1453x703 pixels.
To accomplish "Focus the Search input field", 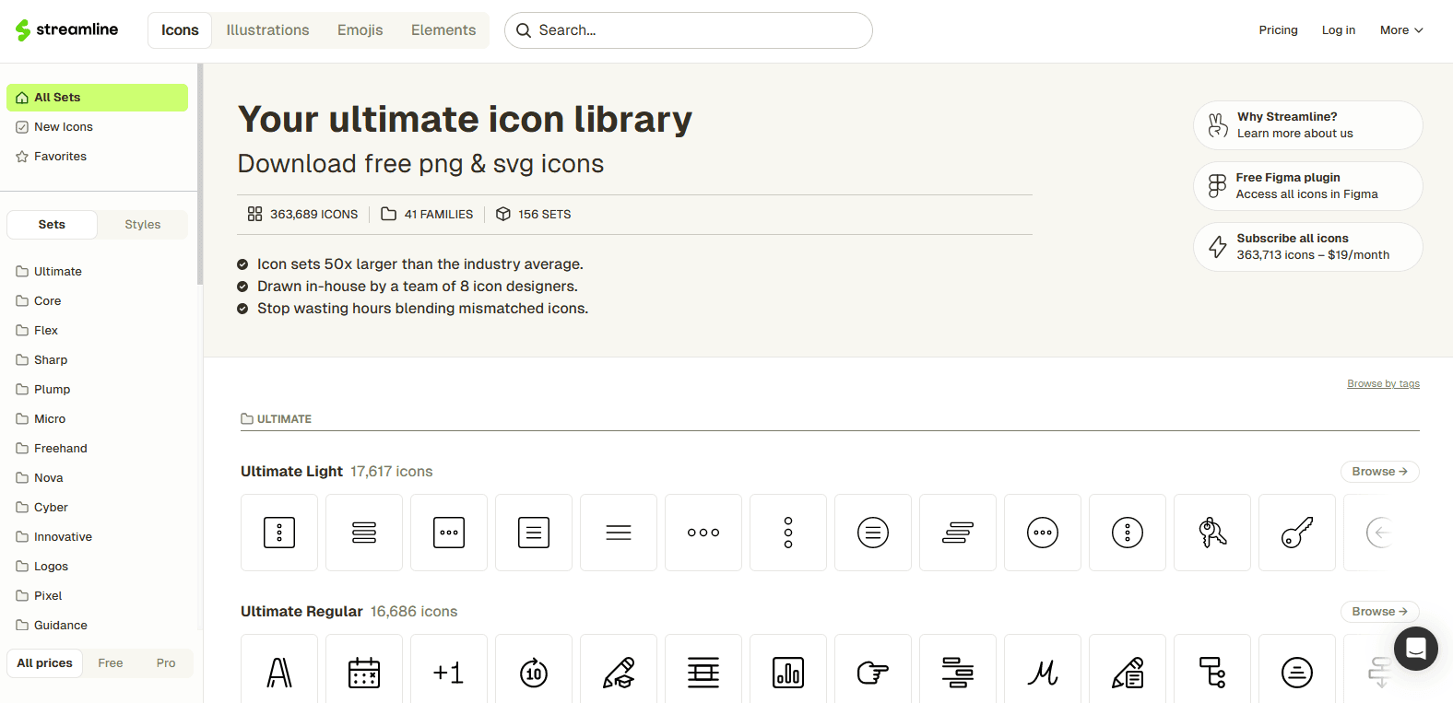I will [x=689, y=30].
